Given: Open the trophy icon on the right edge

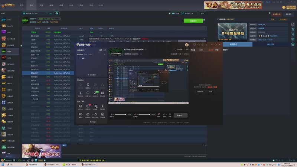Looking at the screenshot, I should click(x=293, y=39).
